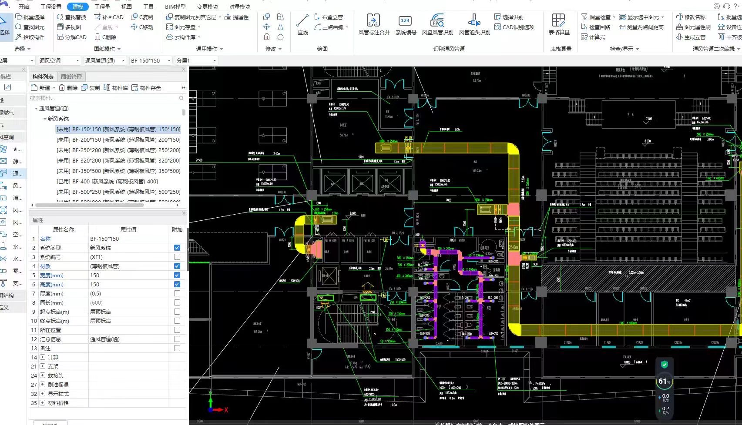Open the 分层1 layer dropdown
742x425 pixels.
point(196,60)
